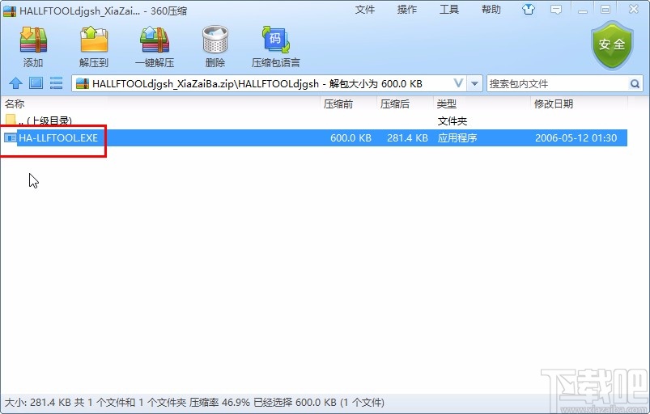Open the feedback message icon in the title bar
The image size is (650, 414).
click(556, 9)
